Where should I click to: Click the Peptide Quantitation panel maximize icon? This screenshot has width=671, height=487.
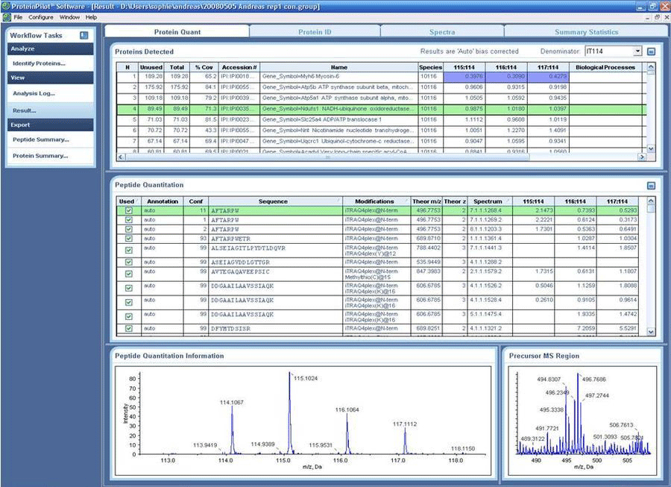[x=651, y=185]
